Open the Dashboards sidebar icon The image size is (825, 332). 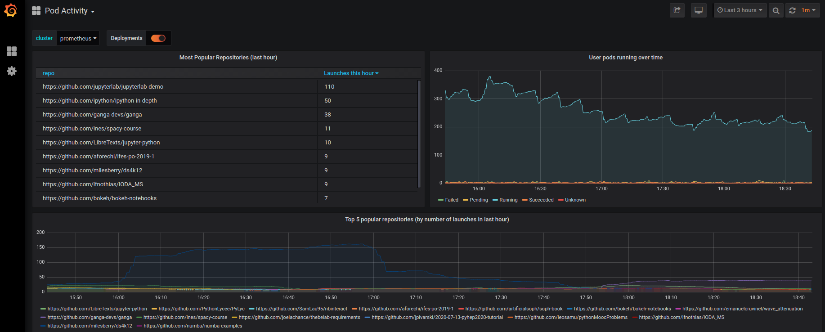[x=12, y=51]
